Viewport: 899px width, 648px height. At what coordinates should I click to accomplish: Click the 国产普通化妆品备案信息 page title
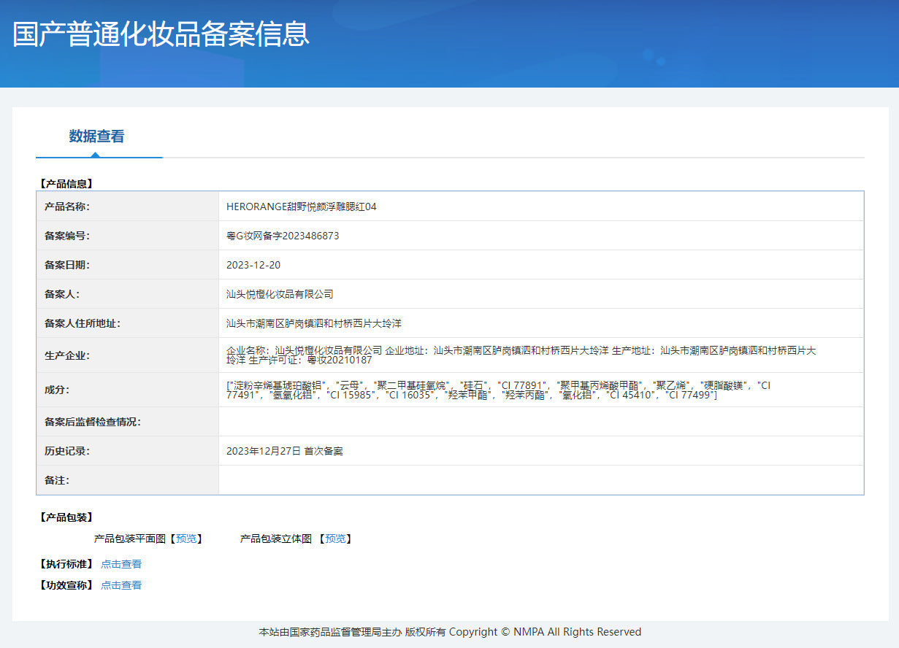click(x=161, y=34)
